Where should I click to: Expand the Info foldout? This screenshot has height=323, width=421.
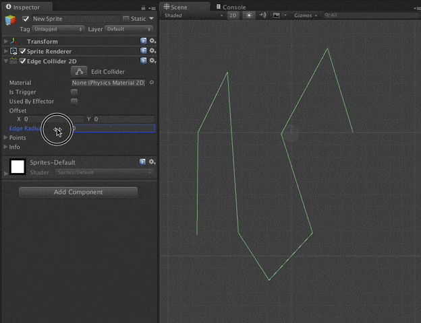[x=5, y=147]
